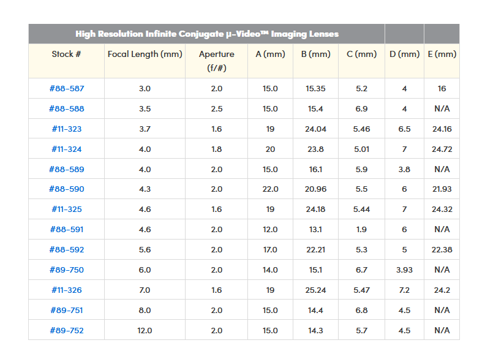Viewport: 504px width, 359px height.
Task: Click the Aperture (f/#) column header
Action: [x=217, y=60]
